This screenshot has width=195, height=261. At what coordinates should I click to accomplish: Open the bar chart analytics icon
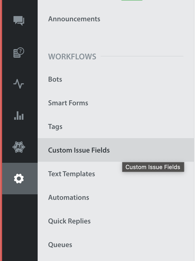click(19, 115)
